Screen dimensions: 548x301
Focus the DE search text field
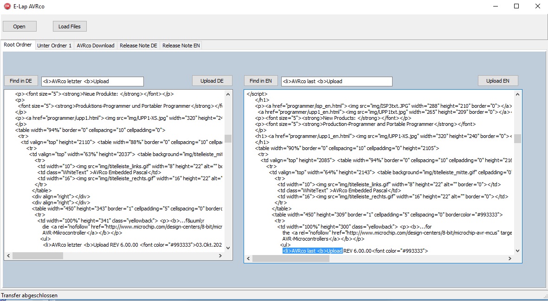pos(92,81)
